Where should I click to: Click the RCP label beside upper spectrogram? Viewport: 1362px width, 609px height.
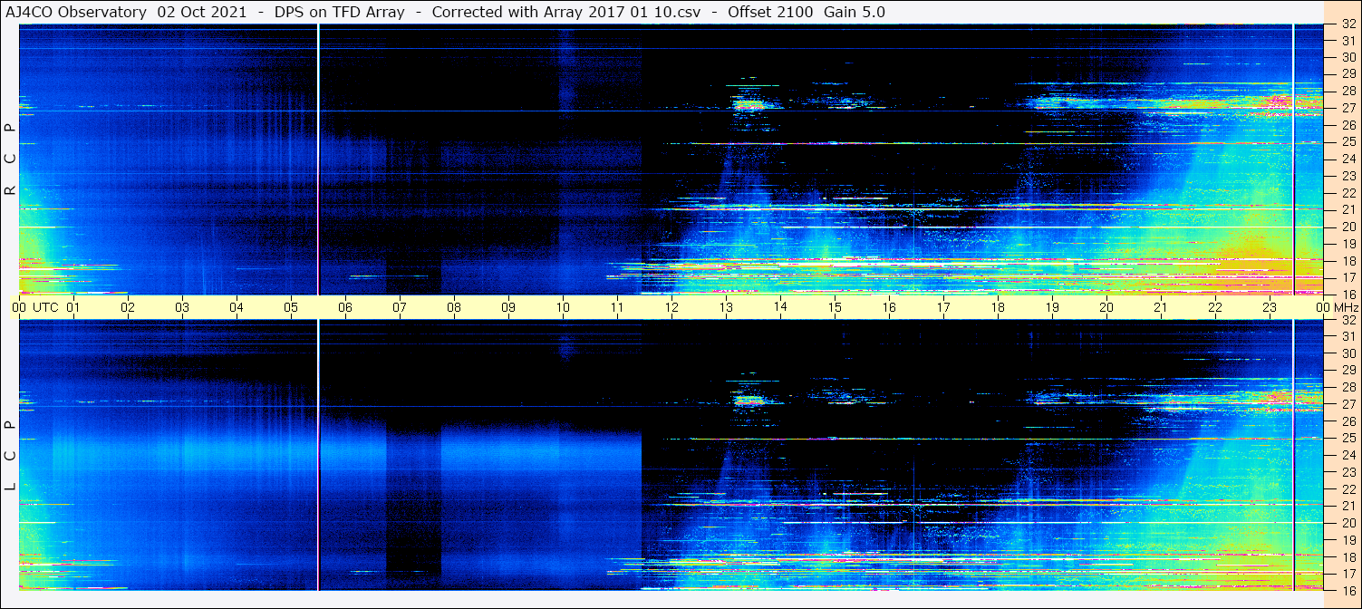pyautogui.click(x=10, y=159)
